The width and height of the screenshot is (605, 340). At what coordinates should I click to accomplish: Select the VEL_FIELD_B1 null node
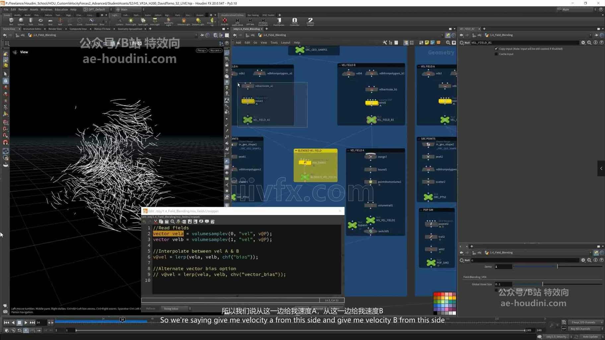(x=371, y=120)
